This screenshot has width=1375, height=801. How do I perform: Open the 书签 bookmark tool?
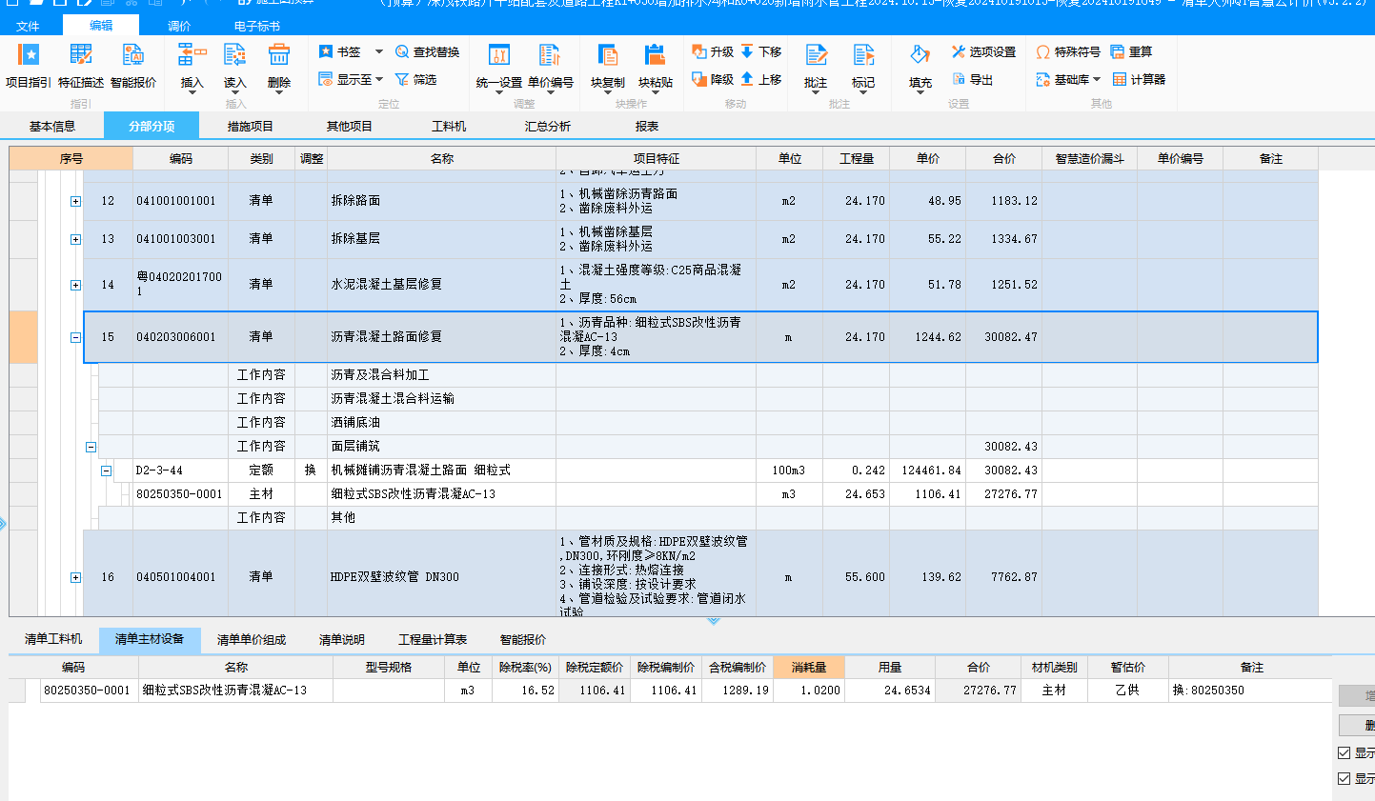tap(340, 51)
